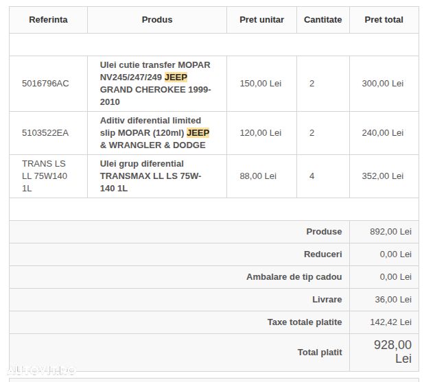Click the Referinta column header
Viewport: 435px width, 382px height.
48,20
